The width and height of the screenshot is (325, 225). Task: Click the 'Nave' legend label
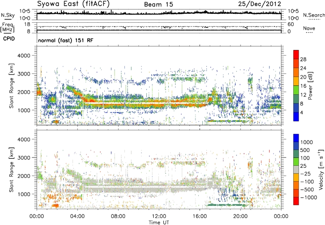point(309,28)
